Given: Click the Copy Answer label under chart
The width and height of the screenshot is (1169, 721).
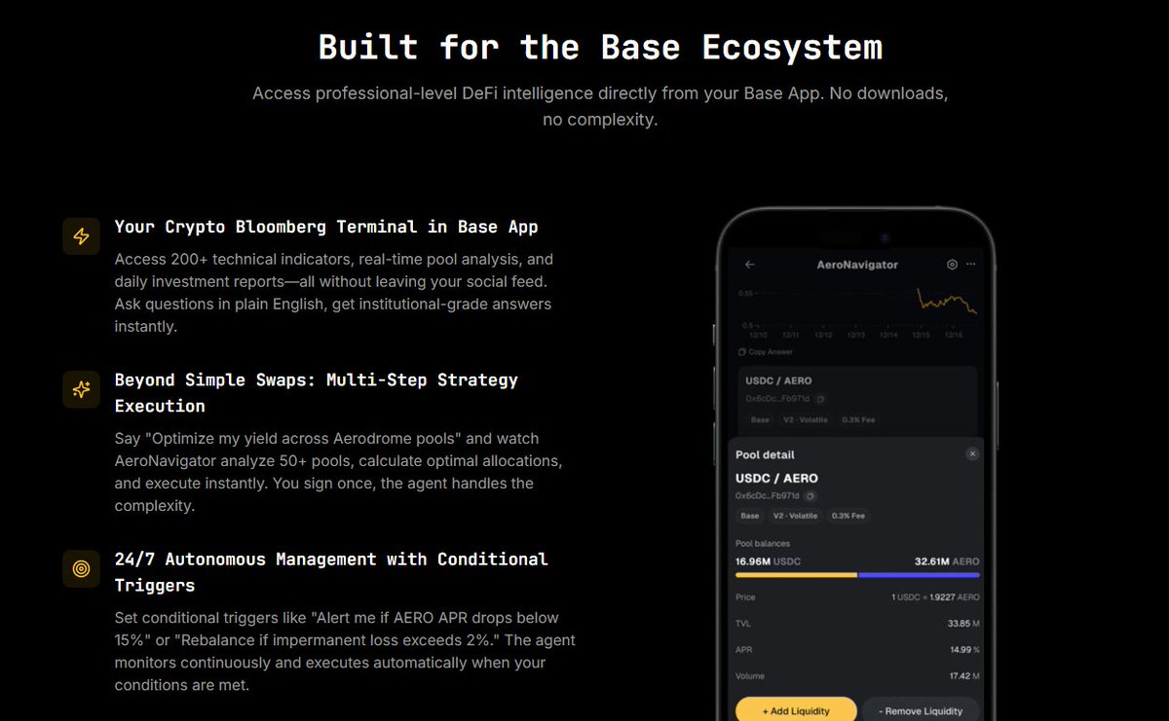Looking at the screenshot, I should 771,352.
